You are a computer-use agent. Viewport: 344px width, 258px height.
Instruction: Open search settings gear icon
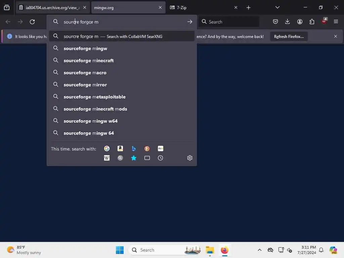coord(190,158)
